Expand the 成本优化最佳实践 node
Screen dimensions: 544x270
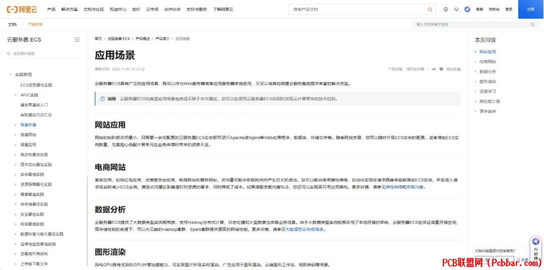(x=16, y=164)
